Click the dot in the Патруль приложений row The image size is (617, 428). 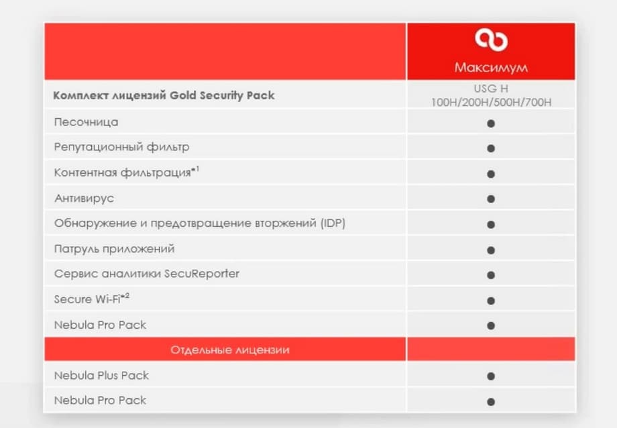click(491, 250)
